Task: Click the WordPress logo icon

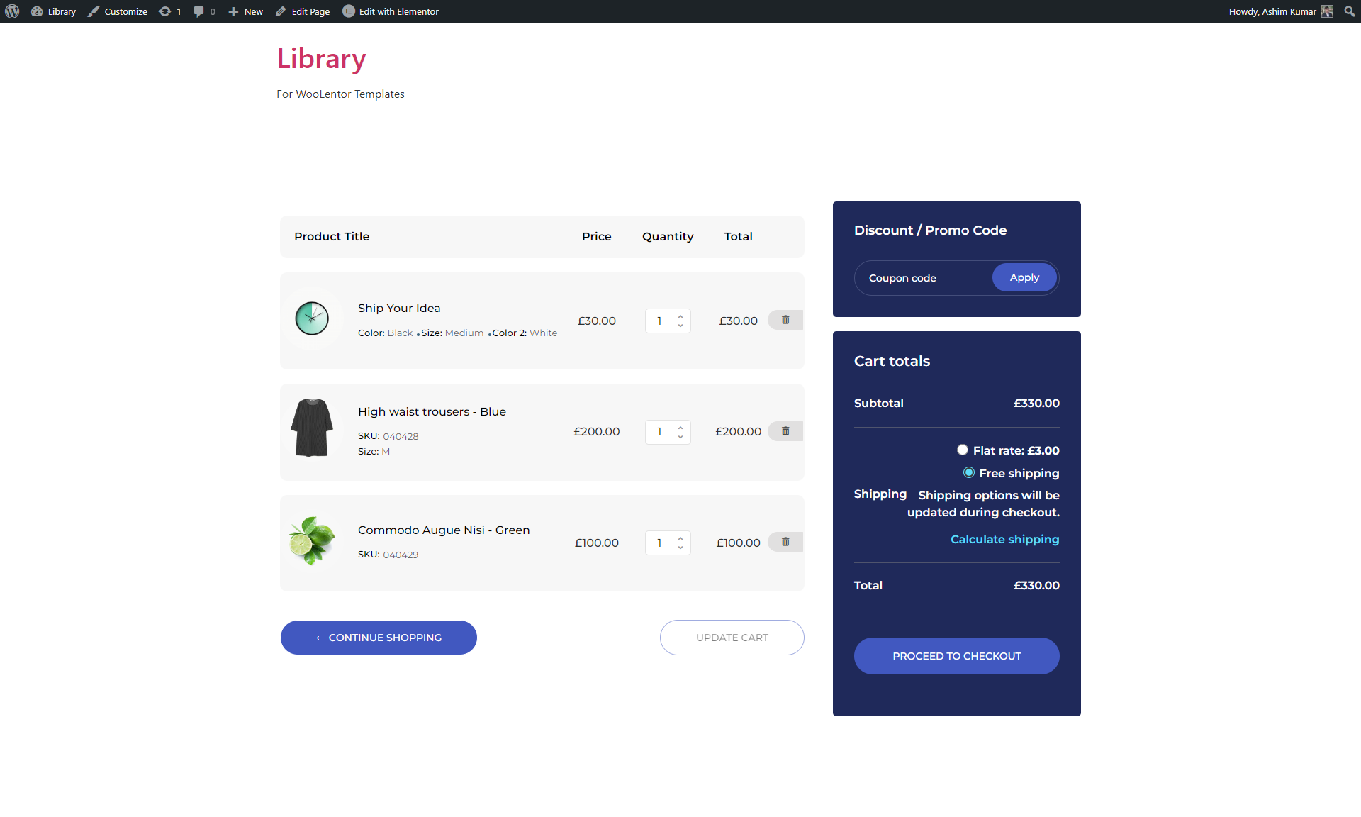Action: coord(12,11)
